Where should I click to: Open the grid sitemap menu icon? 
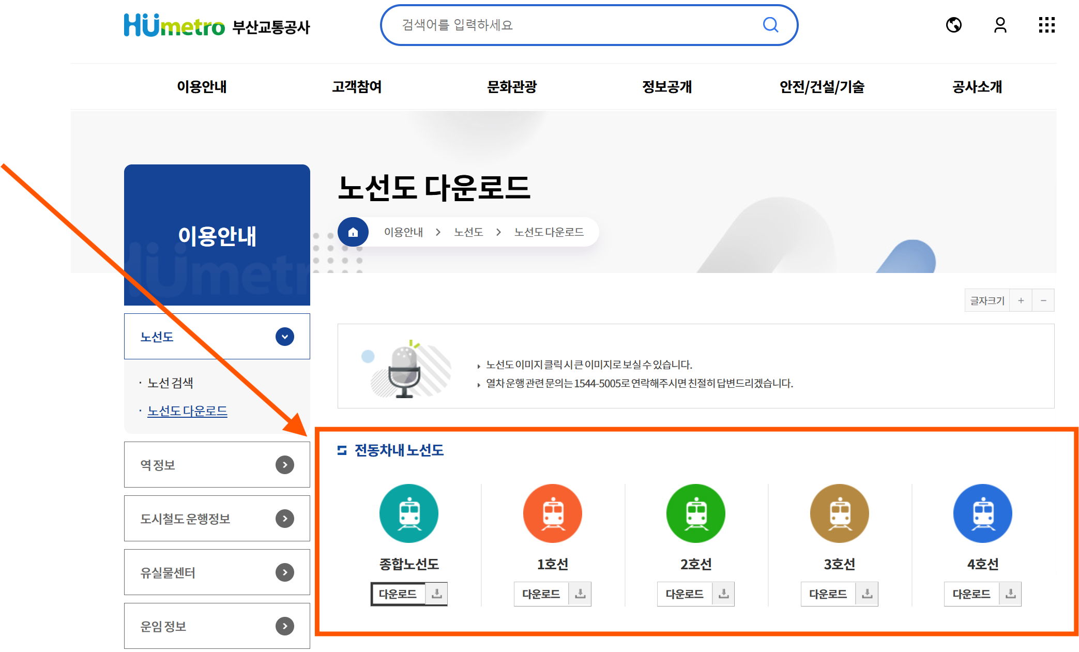(1046, 25)
